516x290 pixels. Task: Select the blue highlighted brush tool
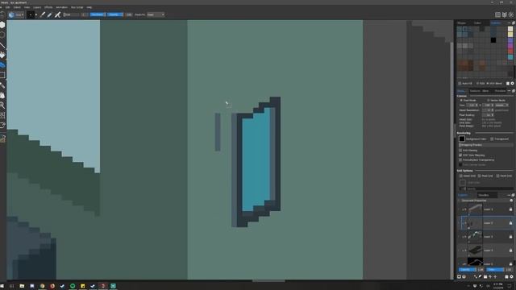click(2, 64)
